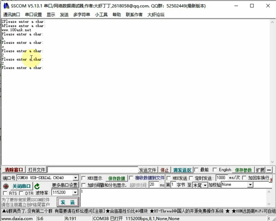Open the 通讯端口 menu
Screen dimensions: 276x221
tap(12, 15)
